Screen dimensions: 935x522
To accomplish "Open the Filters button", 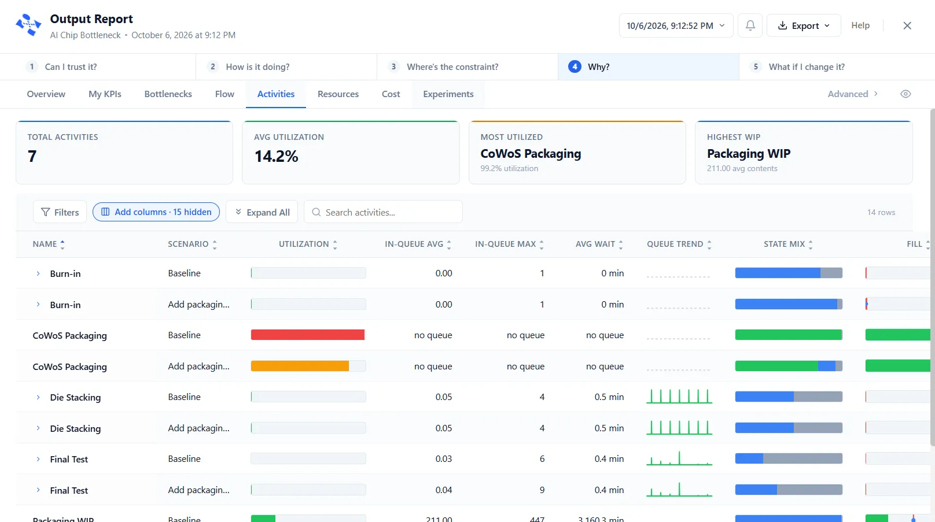I will (60, 212).
